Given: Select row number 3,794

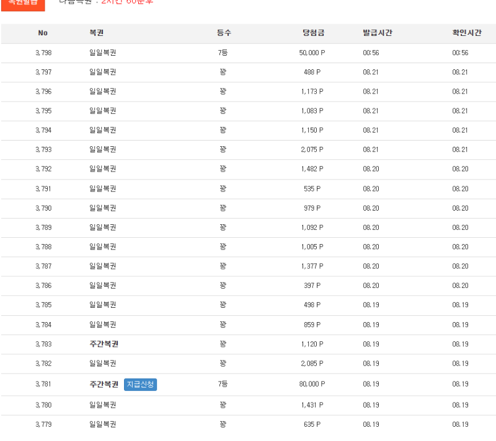Looking at the screenshot, I should (x=43, y=130).
